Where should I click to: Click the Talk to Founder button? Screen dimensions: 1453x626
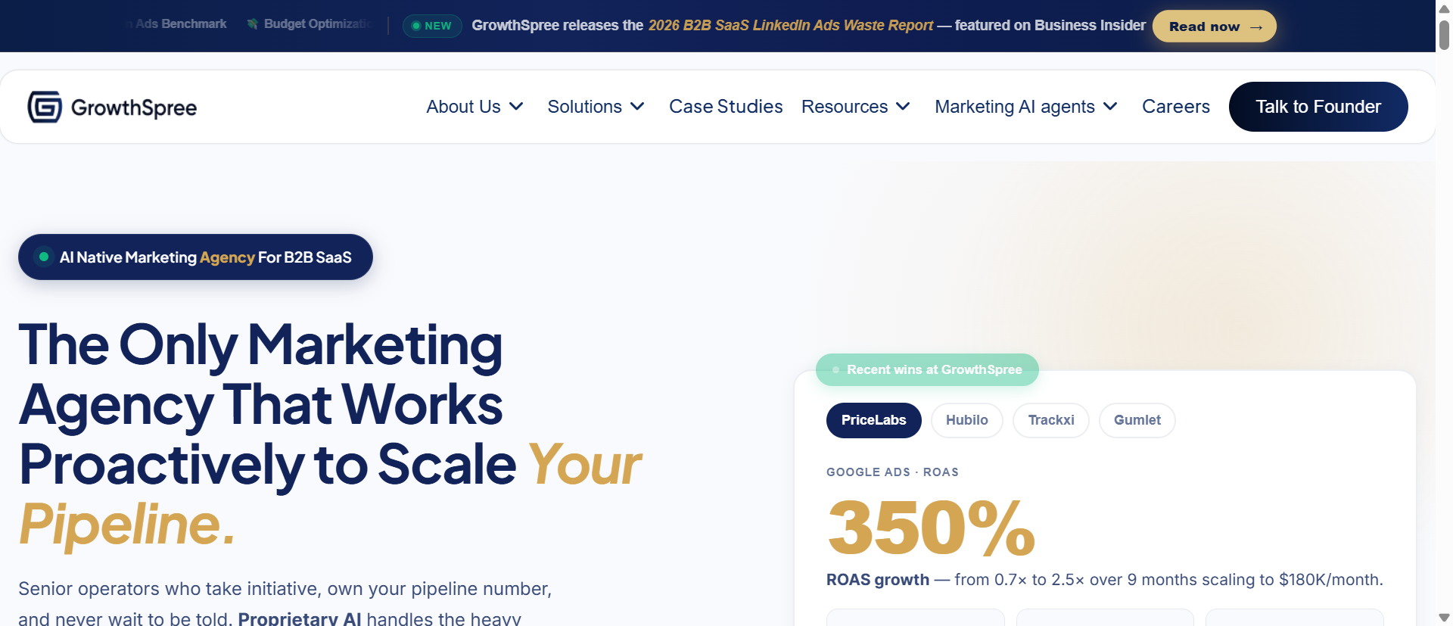coord(1318,107)
